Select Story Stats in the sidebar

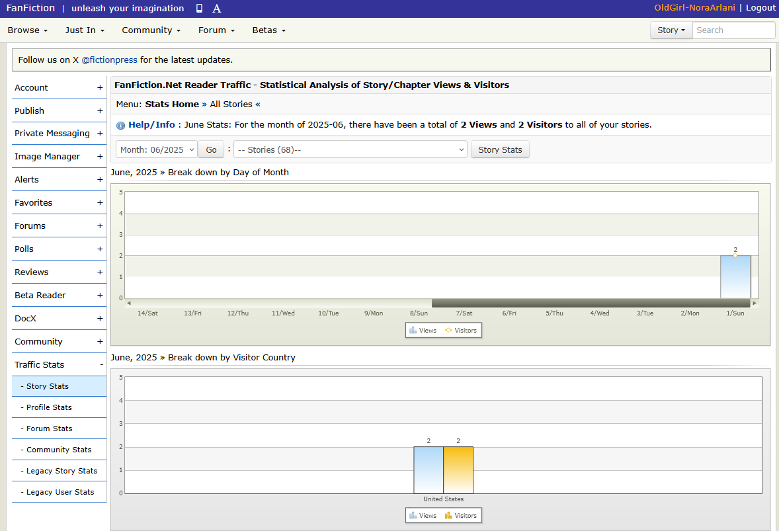coord(59,386)
